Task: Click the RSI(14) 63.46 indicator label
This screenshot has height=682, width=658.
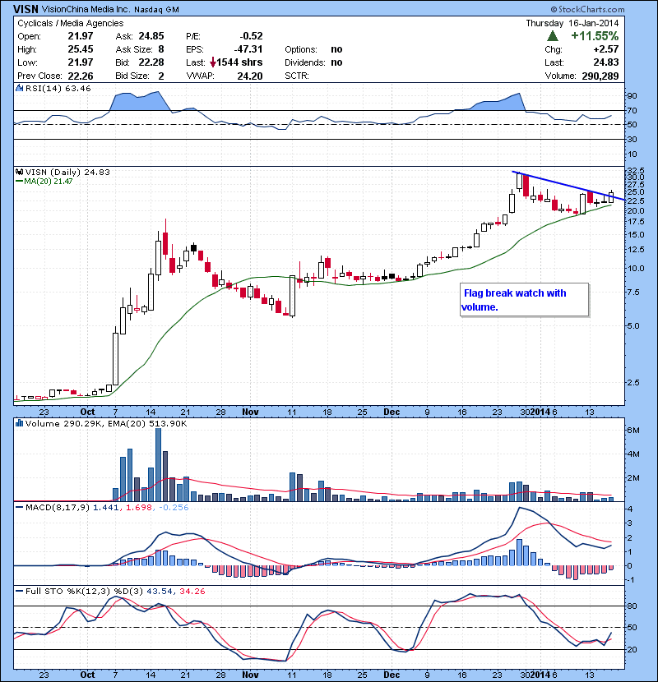Action: coord(58,88)
